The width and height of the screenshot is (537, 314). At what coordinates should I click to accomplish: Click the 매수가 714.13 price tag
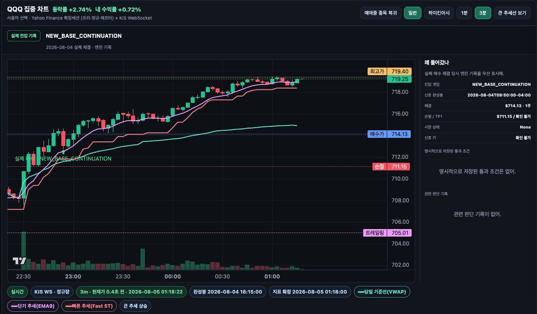390,134
